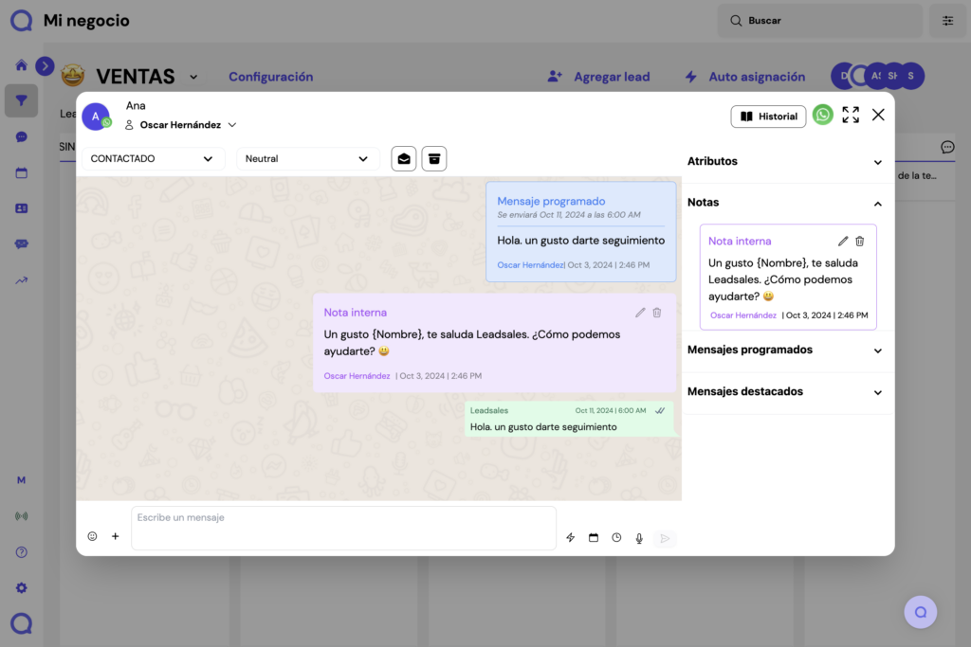
Task: Click the Escribe un mensaje field
Action: click(343, 528)
